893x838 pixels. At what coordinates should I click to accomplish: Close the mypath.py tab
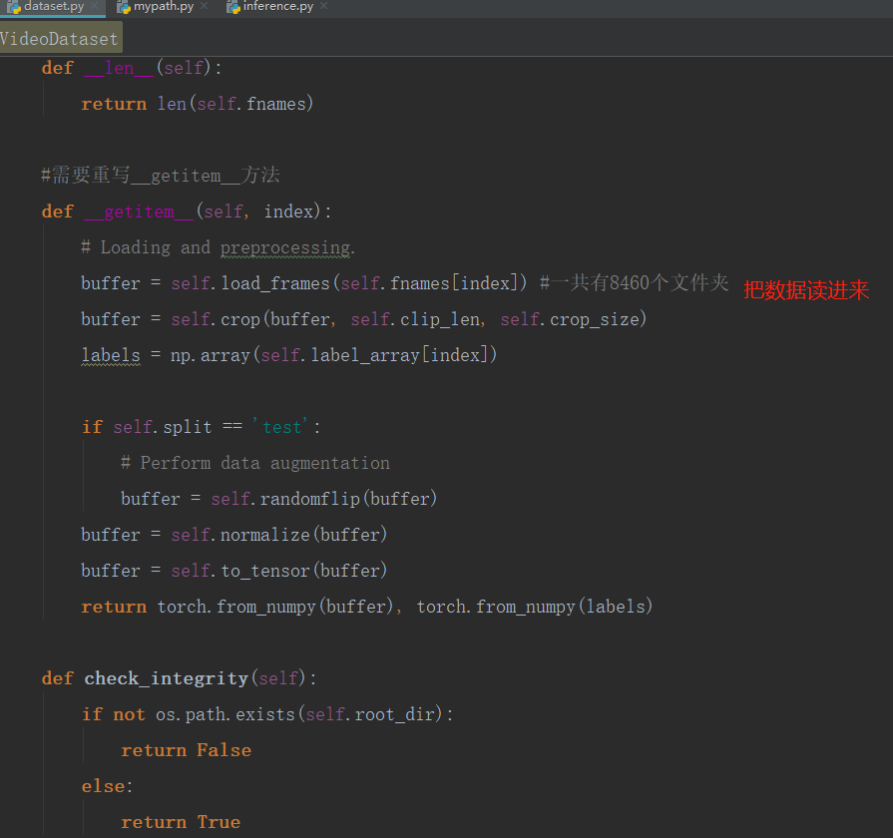[x=204, y=6]
